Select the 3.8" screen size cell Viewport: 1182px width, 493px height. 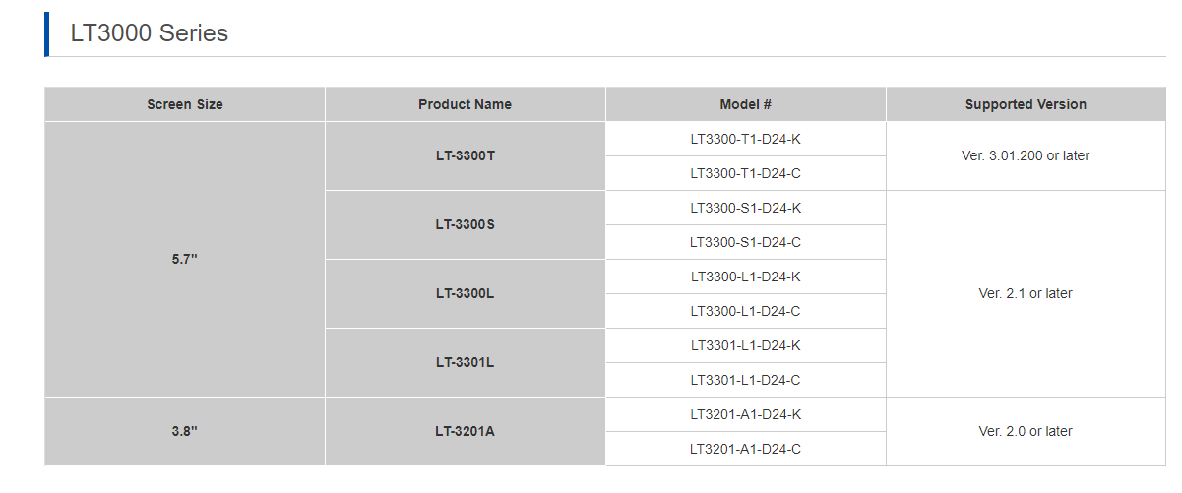(185, 432)
